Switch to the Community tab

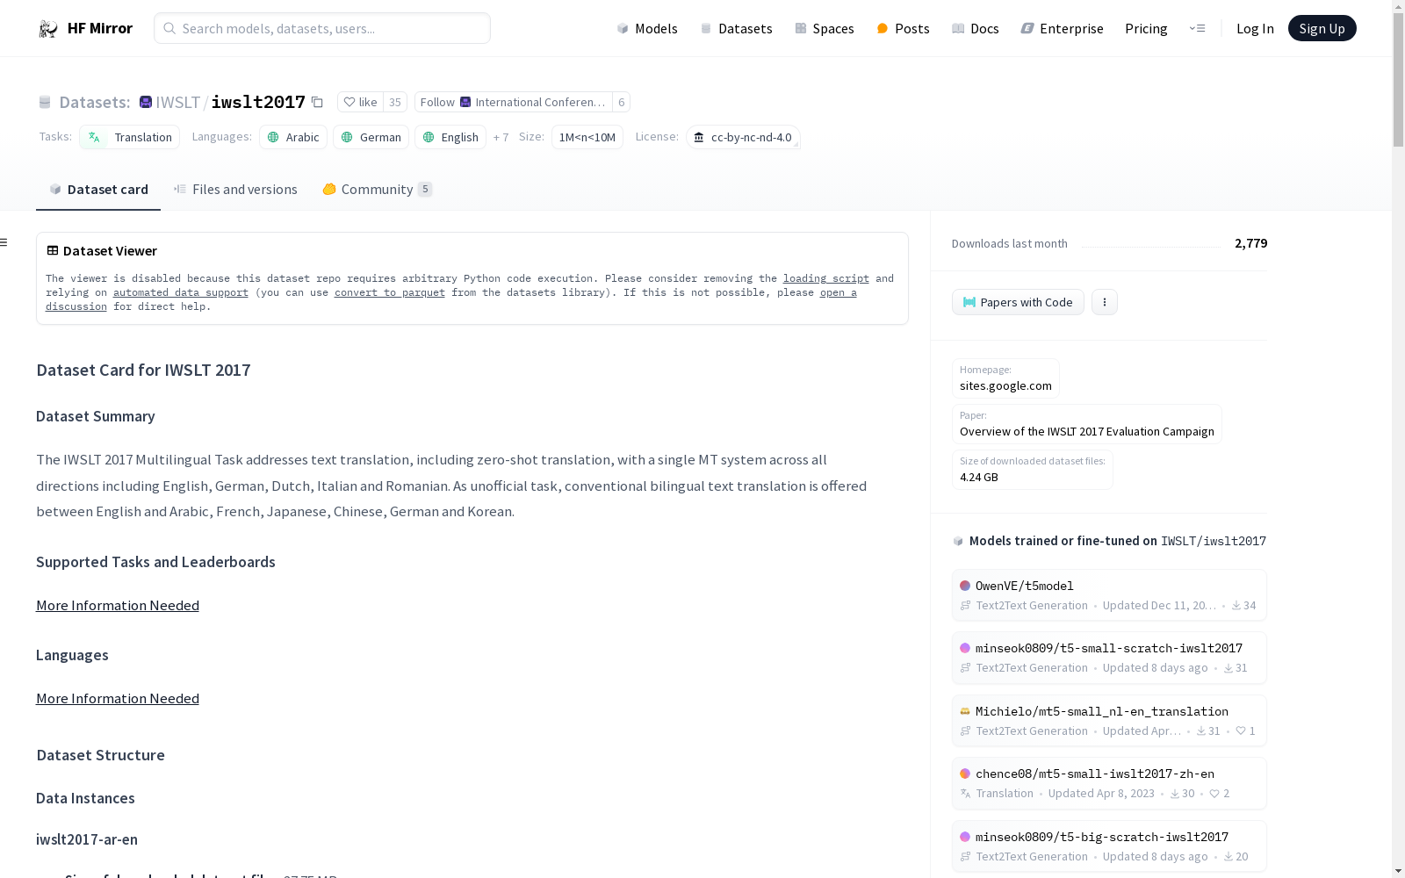tap(378, 190)
